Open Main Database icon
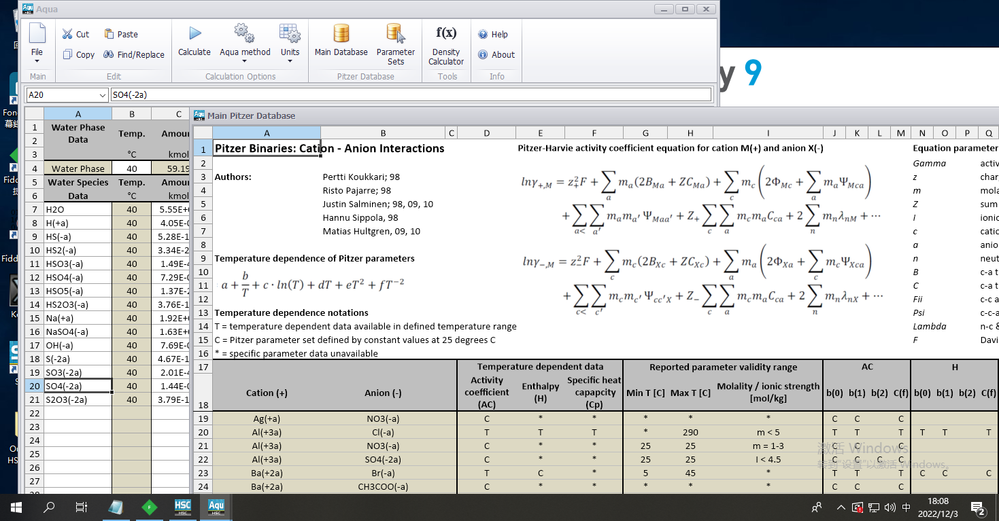999x521 pixels. click(x=341, y=33)
